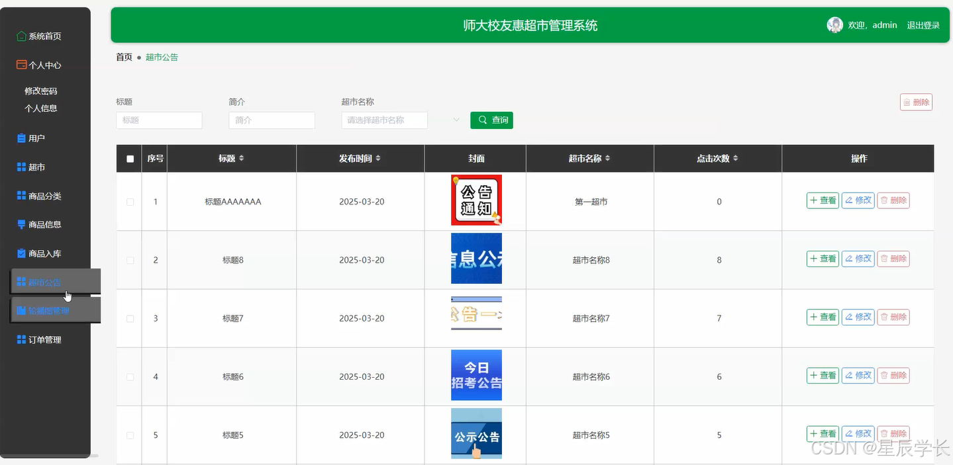The width and height of the screenshot is (953, 465).
Task: Click the sidebar horizontal scrollbar
Action: [50, 456]
